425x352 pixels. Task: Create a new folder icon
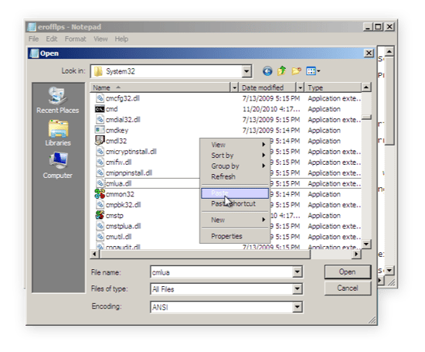[x=296, y=71]
